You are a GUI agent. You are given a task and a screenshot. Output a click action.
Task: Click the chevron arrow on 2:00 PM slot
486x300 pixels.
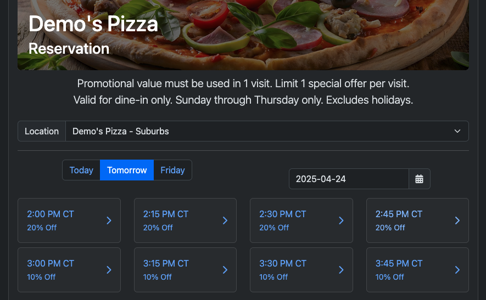point(109,220)
